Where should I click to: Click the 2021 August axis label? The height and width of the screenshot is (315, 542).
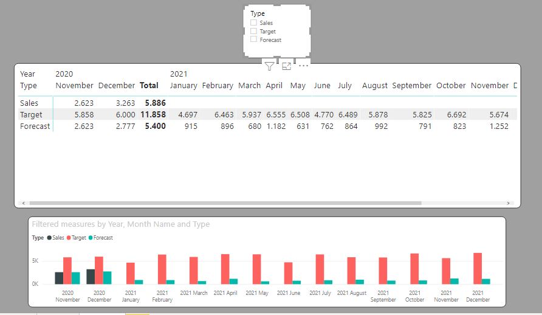pyautogui.click(x=352, y=293)
